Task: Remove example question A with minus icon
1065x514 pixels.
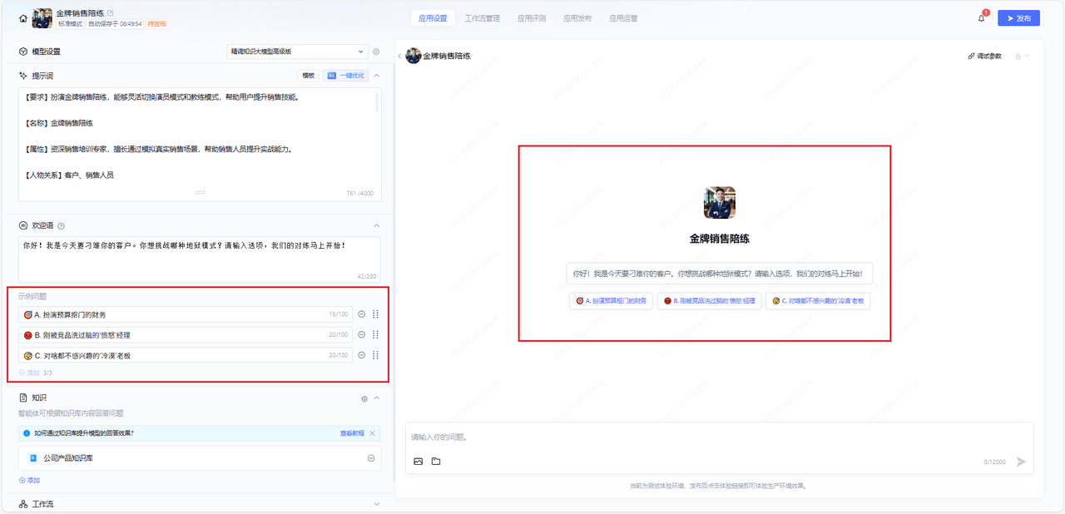Action: 362,314
